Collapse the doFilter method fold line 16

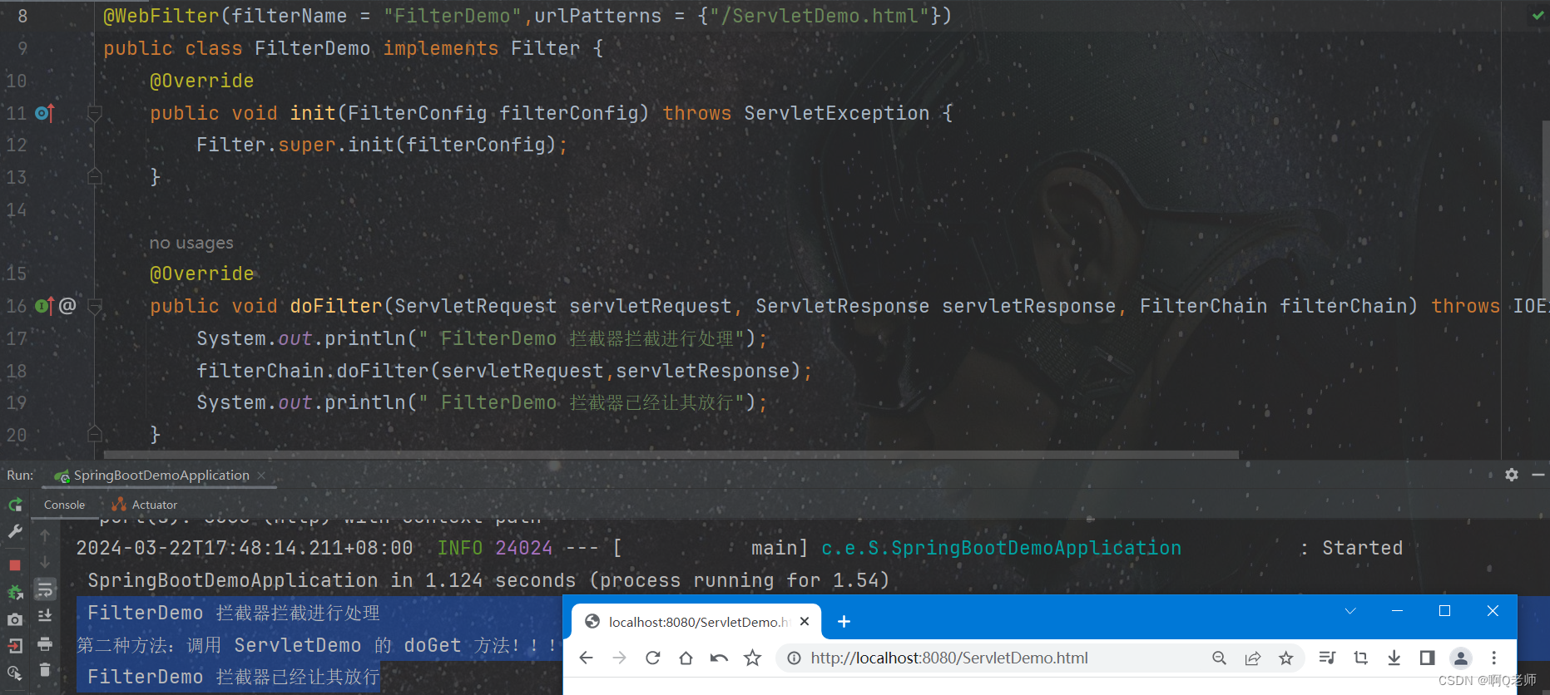94,306
